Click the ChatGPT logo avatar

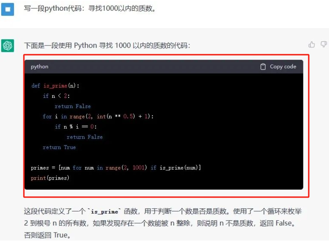click(x=7, y=46)
